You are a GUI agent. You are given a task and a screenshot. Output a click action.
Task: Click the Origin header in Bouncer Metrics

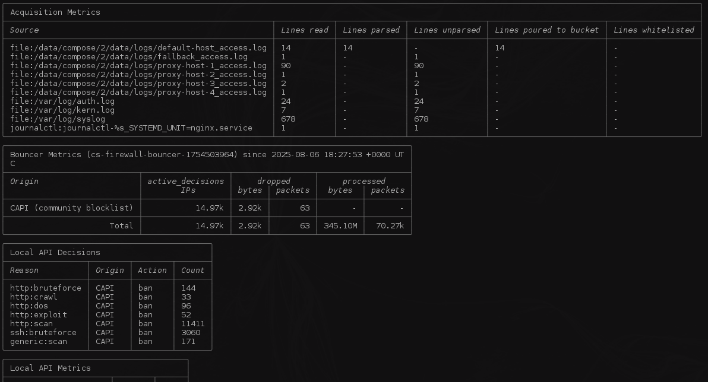24,182
